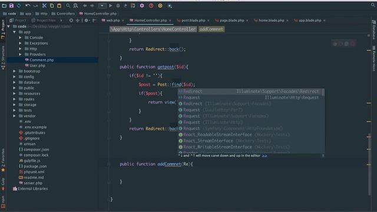Screen dimensions: 377x212
Task: Expand the Providers folder
Action: click(20, 54)
